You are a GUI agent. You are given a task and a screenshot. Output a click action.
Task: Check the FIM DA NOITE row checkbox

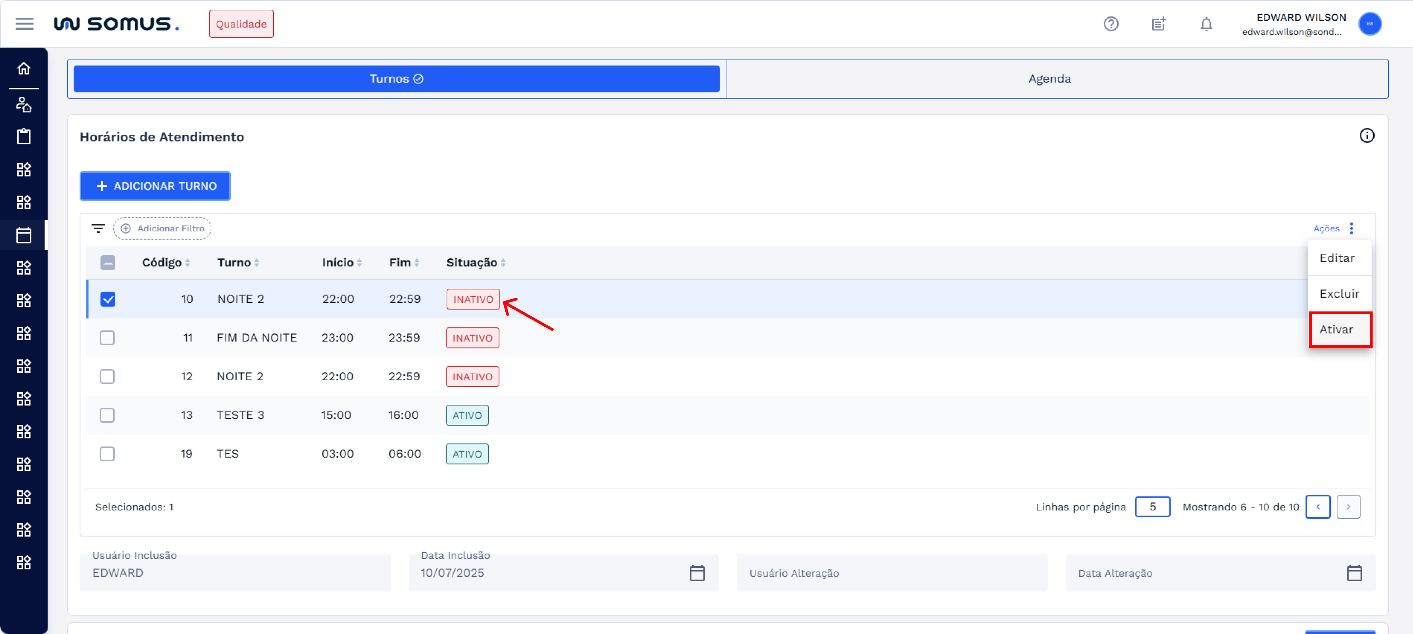click(107, 338)
